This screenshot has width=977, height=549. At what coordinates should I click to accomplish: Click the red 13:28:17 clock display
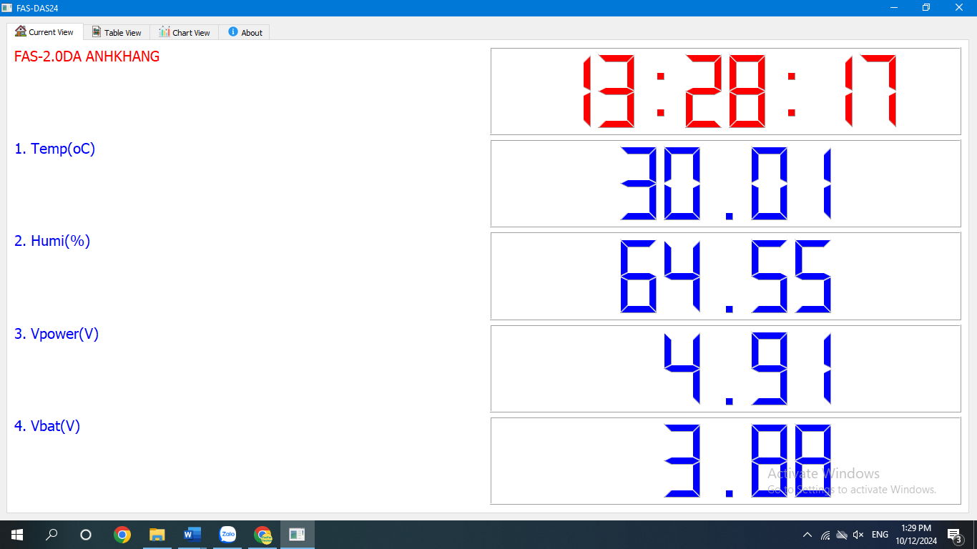(725, 91)
